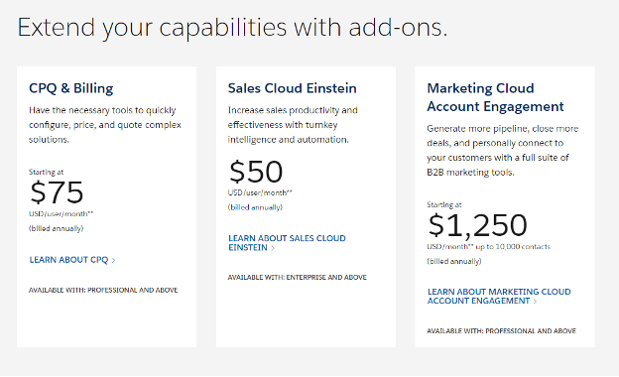The height and width of the screenshot is (377, 619).
Task: Click Available With label under CPQ link
Action: click(103, 290)
